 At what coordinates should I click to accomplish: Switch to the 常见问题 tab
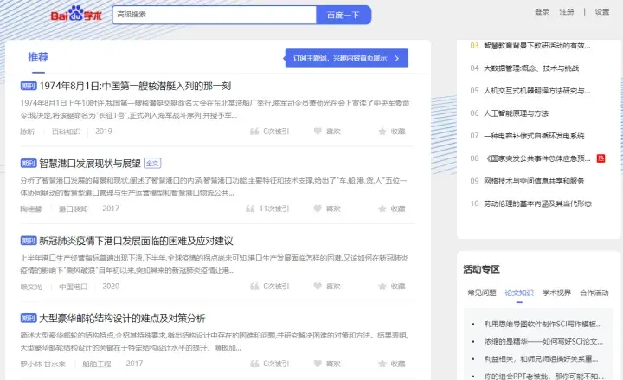[x=482, y=293]
